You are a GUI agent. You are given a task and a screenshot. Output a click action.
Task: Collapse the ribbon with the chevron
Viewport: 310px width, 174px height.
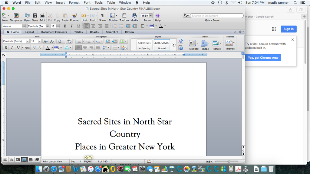[x=235, y=32]
